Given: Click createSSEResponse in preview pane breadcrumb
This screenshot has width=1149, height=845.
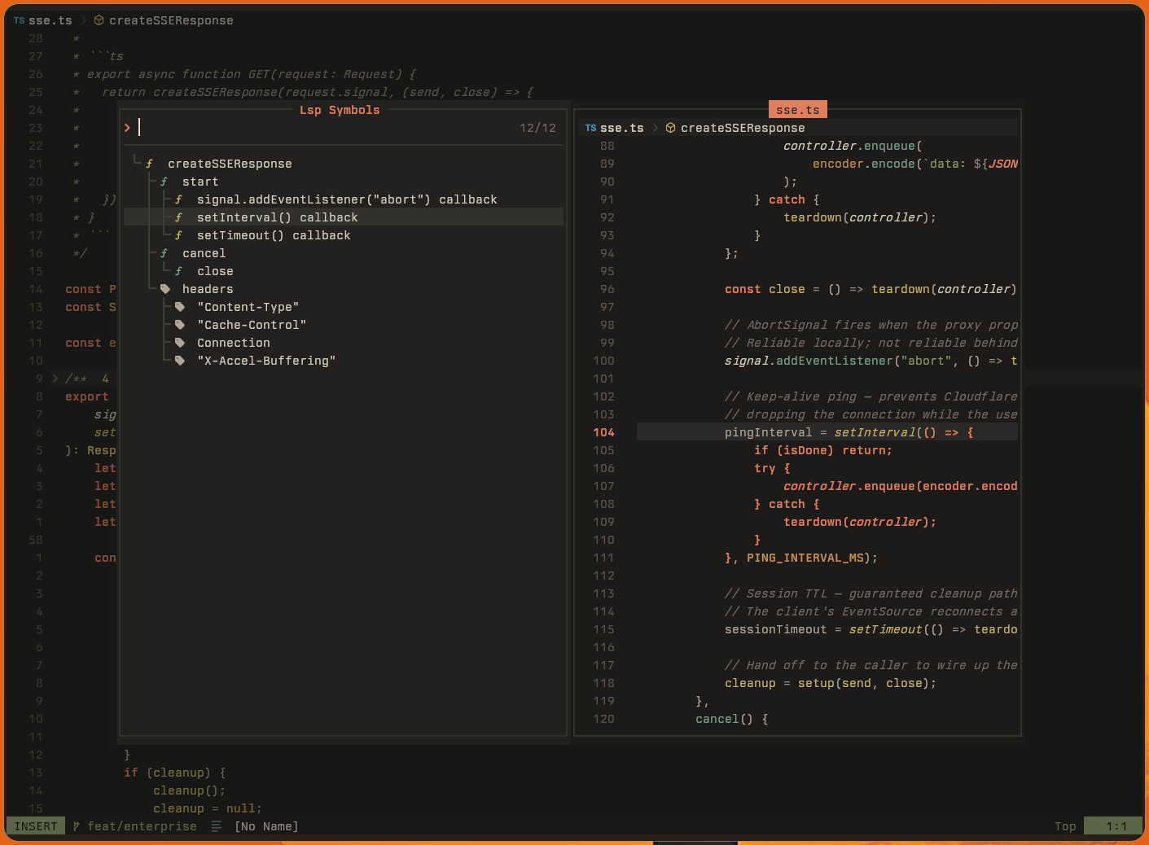Looking at the screenshot, I should tap(743, 128).
